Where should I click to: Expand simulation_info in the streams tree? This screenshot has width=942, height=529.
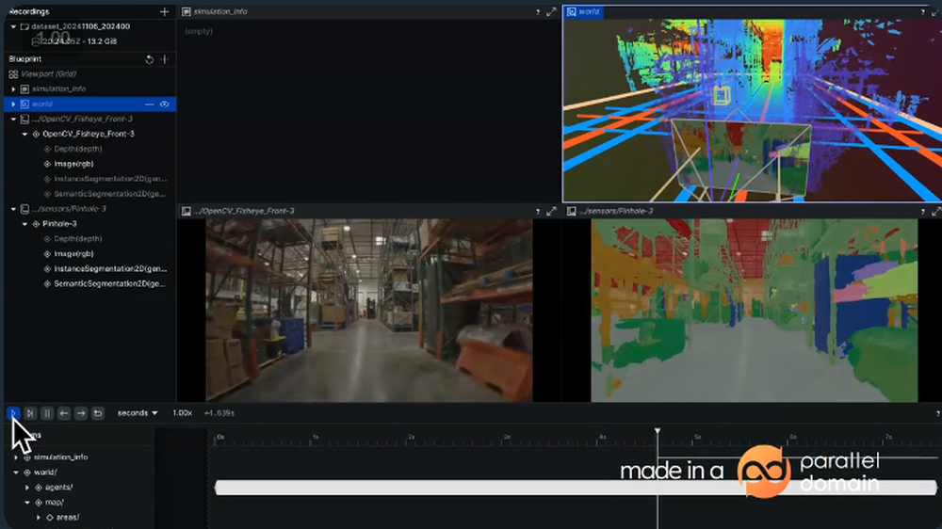pyautogui.click(x=16, y=457)
